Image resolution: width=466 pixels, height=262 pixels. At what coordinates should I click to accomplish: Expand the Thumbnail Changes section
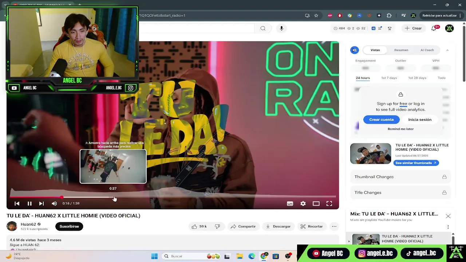coord(400,177)
